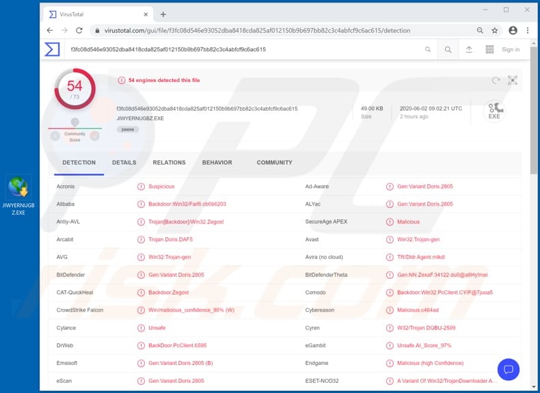This screenshot has width=540, height=393.
Task: Click the community score marker pin
Action: (75, 122)
